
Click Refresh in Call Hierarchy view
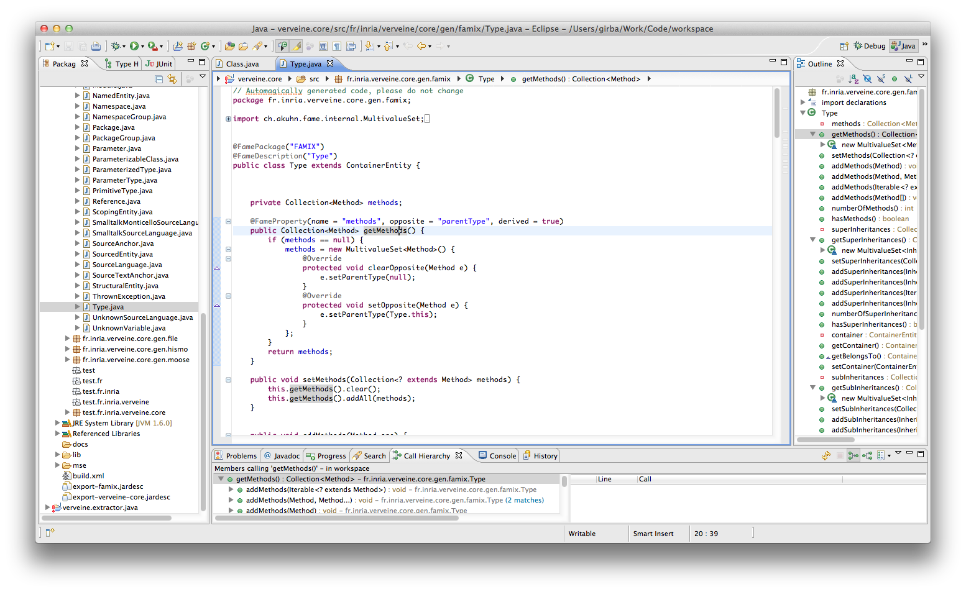click(x=826, y=455)
